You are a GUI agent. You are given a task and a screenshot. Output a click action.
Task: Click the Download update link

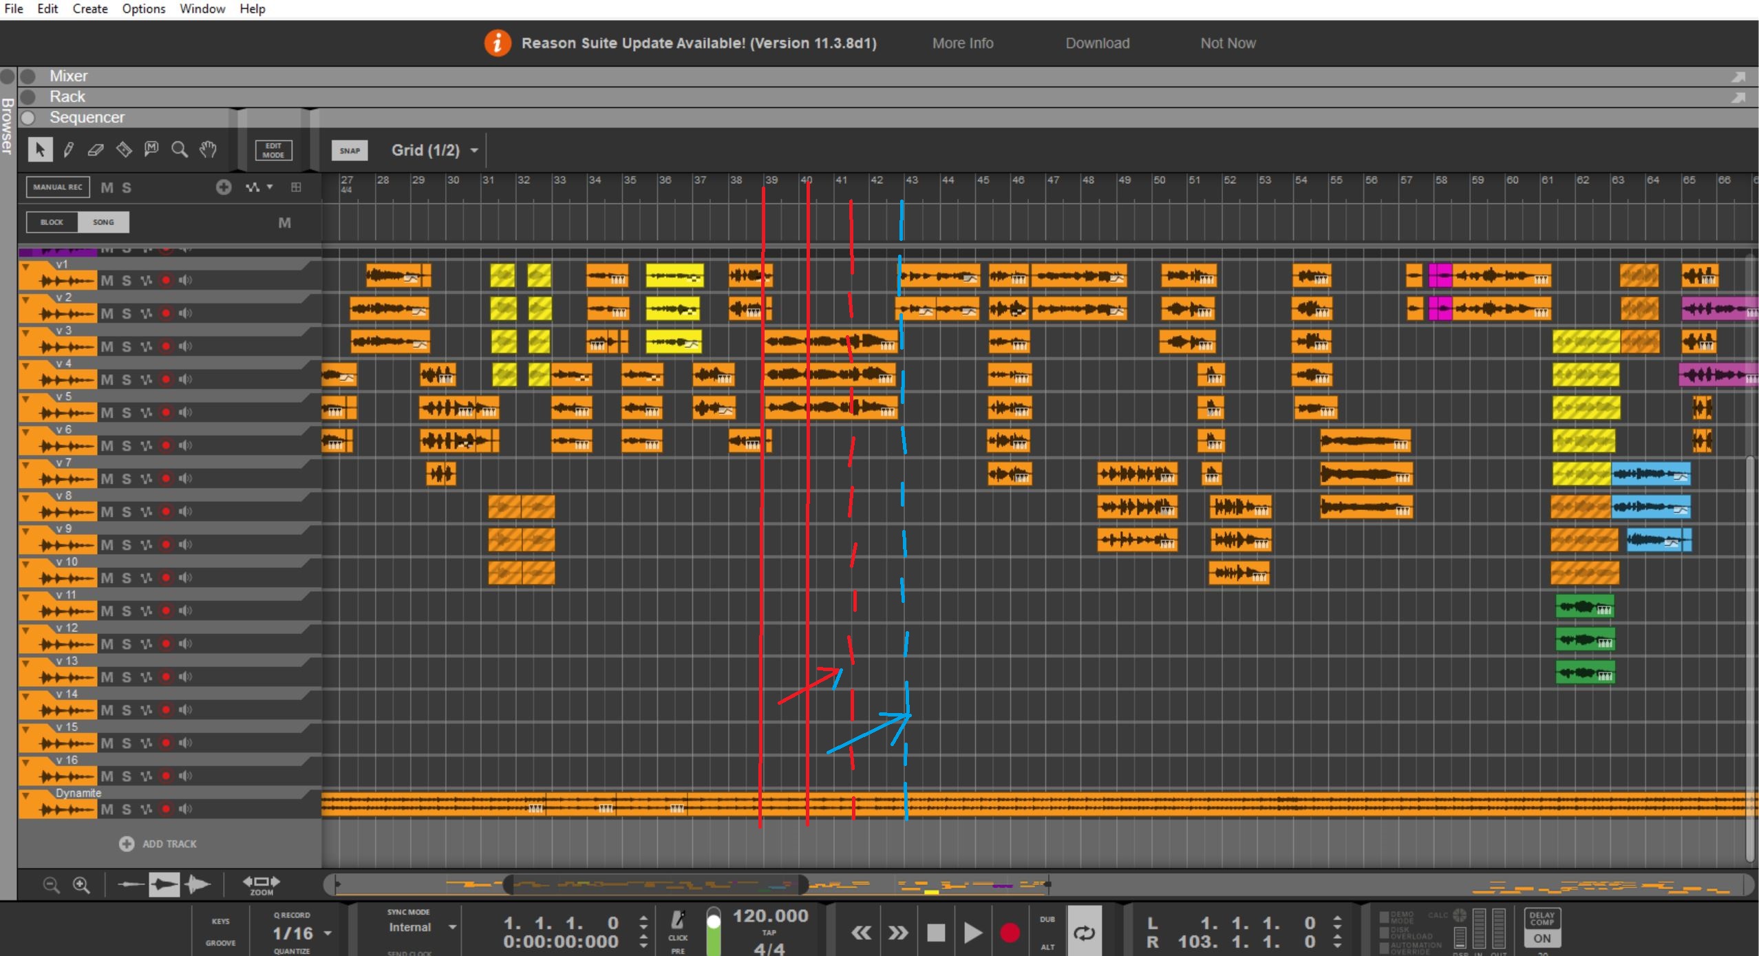coord(1098,43)
